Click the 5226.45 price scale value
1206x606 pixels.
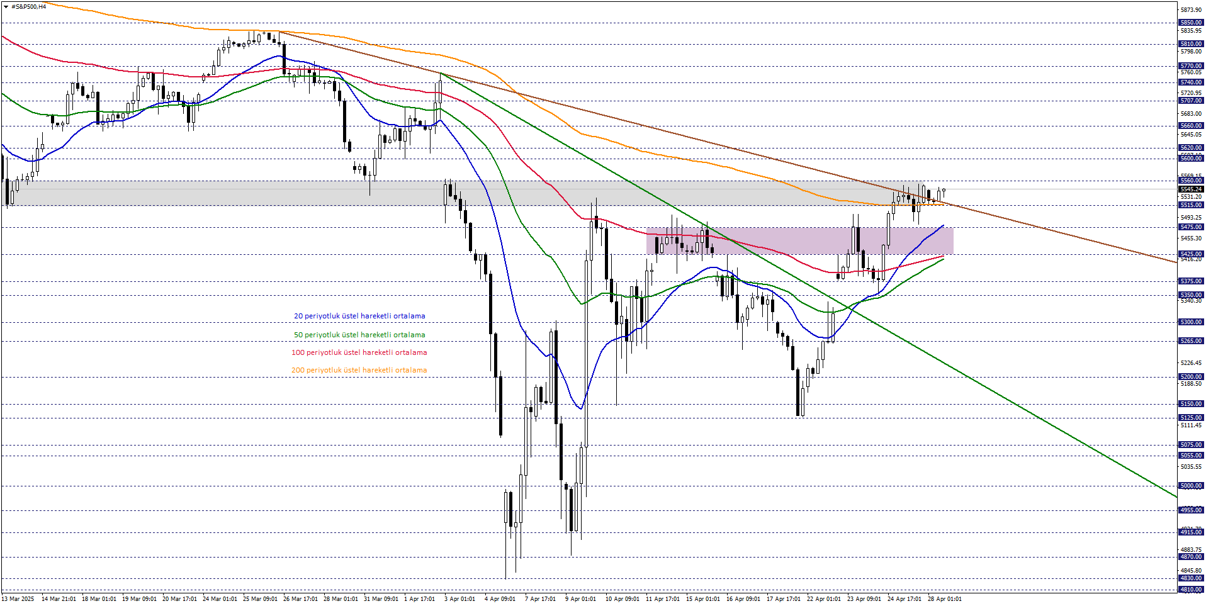[1191, 363]
